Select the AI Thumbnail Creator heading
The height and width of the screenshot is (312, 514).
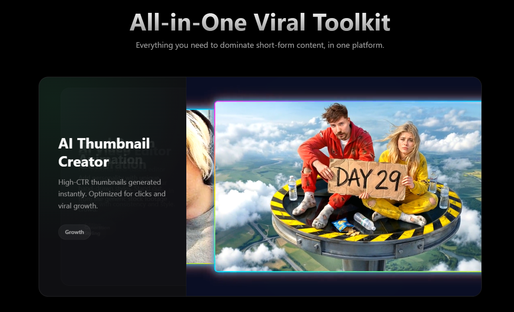point(104,153)
